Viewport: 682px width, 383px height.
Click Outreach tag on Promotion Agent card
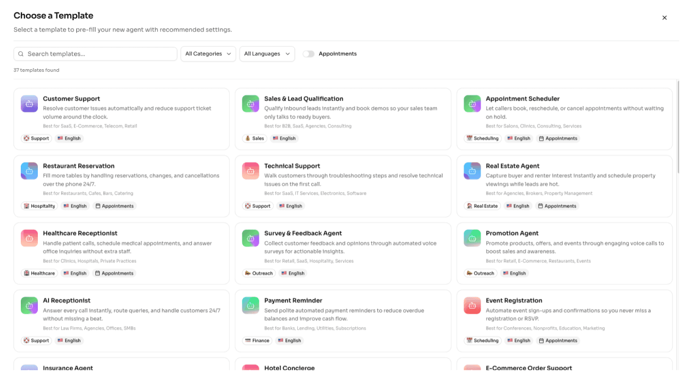(480, 273)
